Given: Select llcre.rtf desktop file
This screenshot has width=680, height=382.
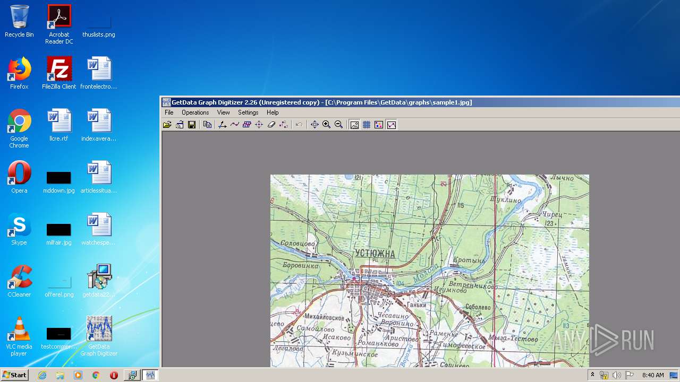Looking at the screenshot, I should pyautogui.click(x=59, y=125).
